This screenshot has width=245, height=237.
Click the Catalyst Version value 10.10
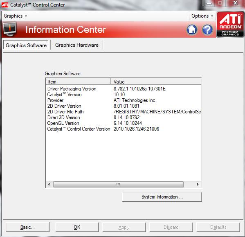tap(119, 95)
